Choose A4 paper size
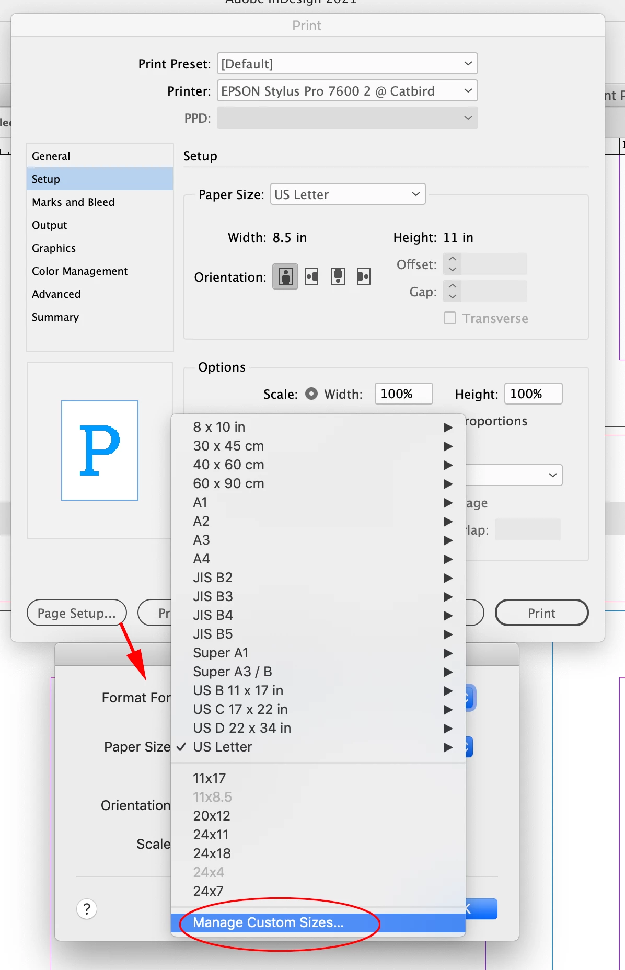Viewport: 625px width, 970px height. pos(318,559)
